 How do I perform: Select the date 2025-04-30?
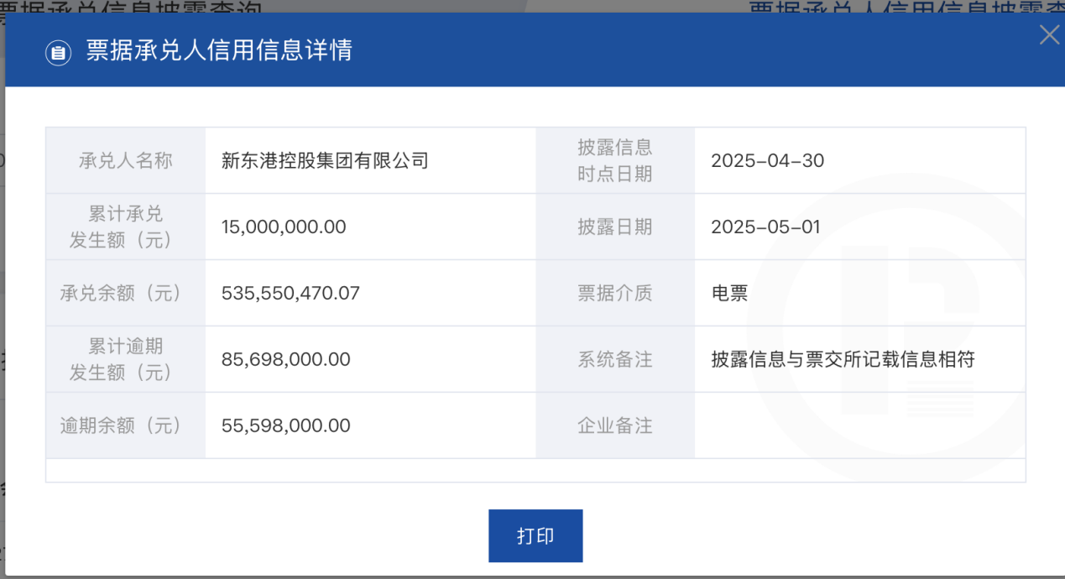(767, 160)
